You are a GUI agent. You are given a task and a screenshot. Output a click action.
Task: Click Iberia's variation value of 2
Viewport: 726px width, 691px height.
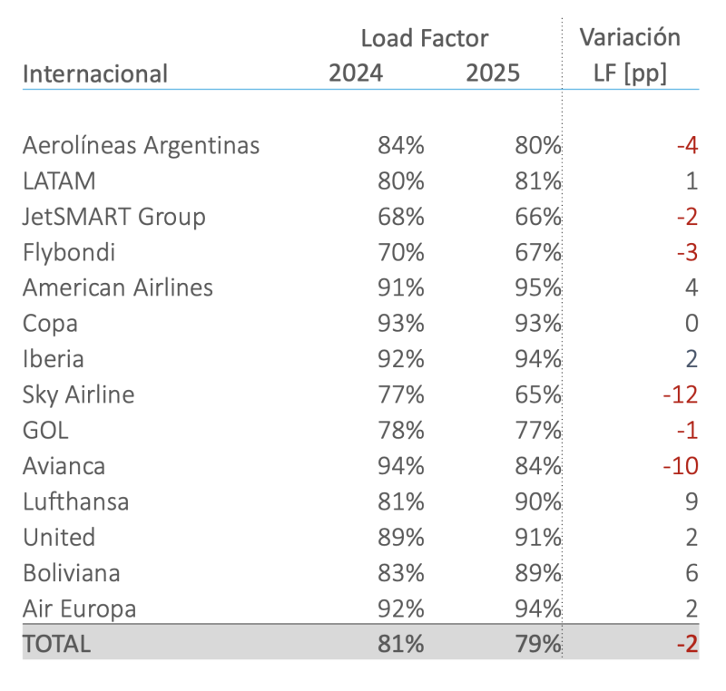(692, 359)
